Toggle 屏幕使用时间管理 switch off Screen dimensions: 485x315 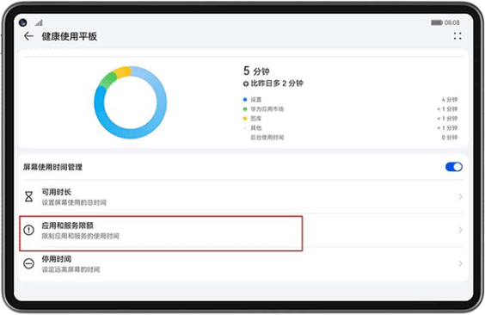(x=454, y=167)
